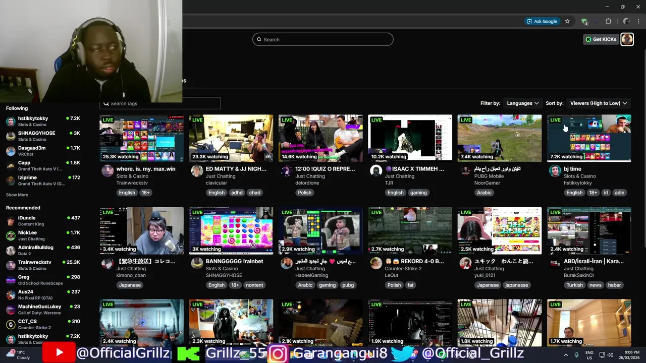The image size is (646, 363).
Task: Select the irl tag on bj time stream
Action: pyautogui.click(x=606, y=193)
